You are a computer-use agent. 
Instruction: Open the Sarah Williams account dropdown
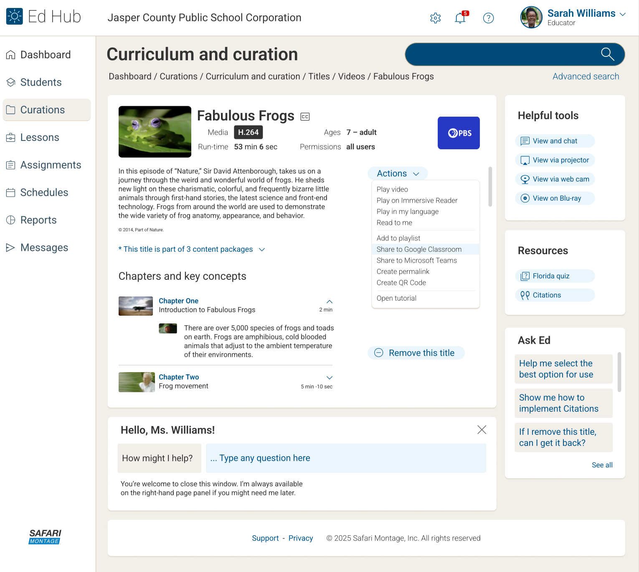click(622, 14)
